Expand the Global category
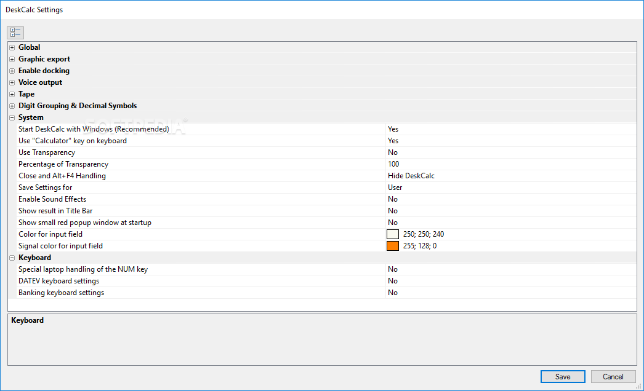Image resolution: width=644 pixels, height=391 pixels. pyautogui.click(x=12, y=47)
